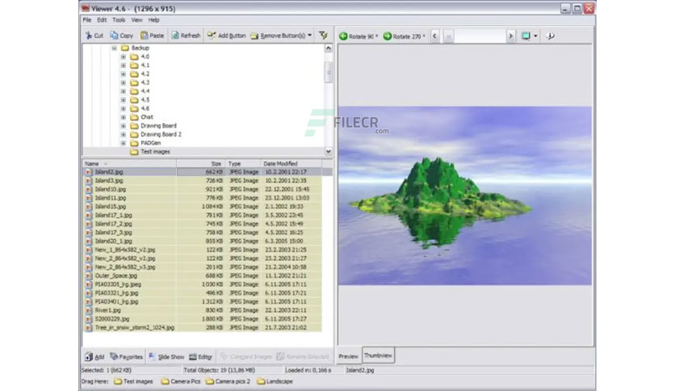Click Compare Images button
The height and width of the screenshot is (391, 675).
[246, 356]
